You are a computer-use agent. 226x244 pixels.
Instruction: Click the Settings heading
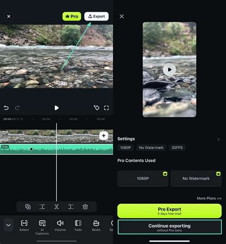pos(126,139)
